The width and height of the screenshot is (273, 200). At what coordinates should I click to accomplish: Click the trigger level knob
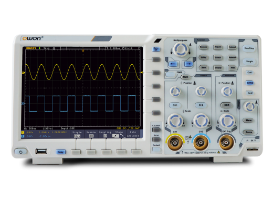pos(249,106)
